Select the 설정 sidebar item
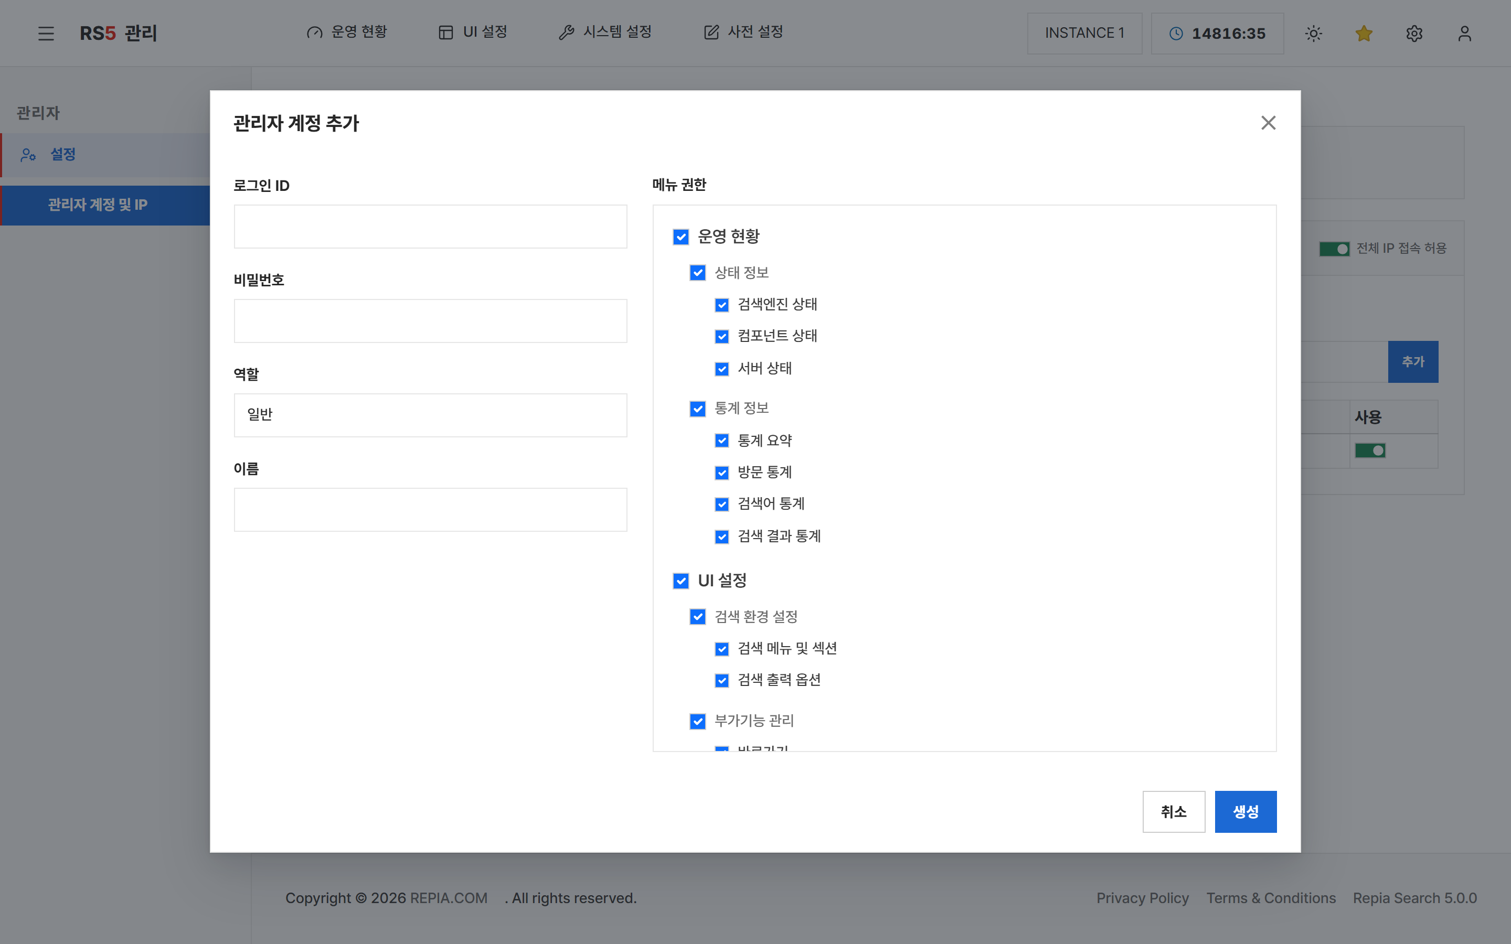This screenshot has height=944, width=1511. (x=105, y=154)
